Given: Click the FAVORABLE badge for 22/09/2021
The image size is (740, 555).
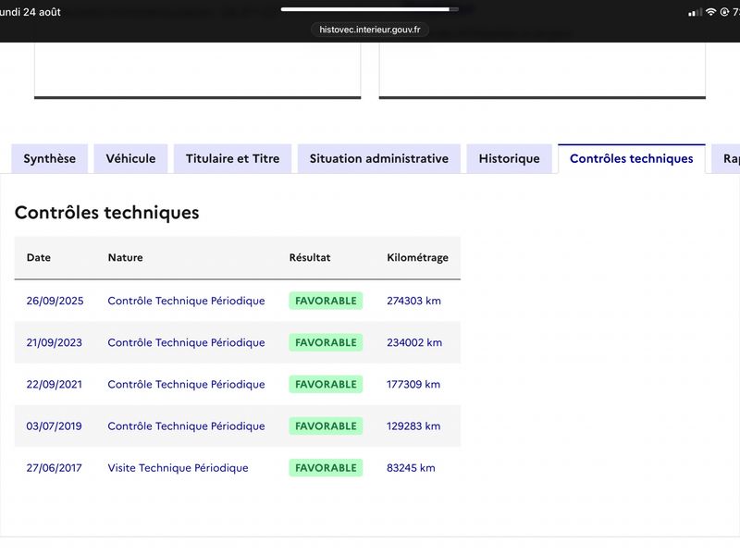Looking at the screenshot, I should click(x=326, y=384).
